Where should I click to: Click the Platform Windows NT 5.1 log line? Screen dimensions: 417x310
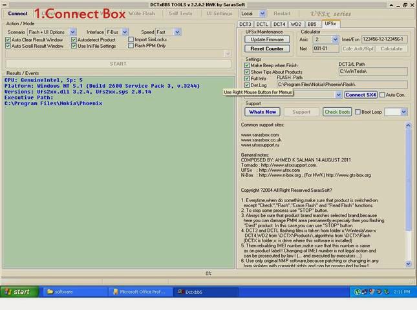[102, 86]
